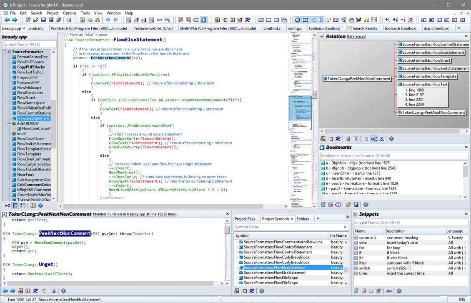Click the Undo toolbar icon
The height and width of the screenshot is (303, 471).
click(x=108, y=19)
